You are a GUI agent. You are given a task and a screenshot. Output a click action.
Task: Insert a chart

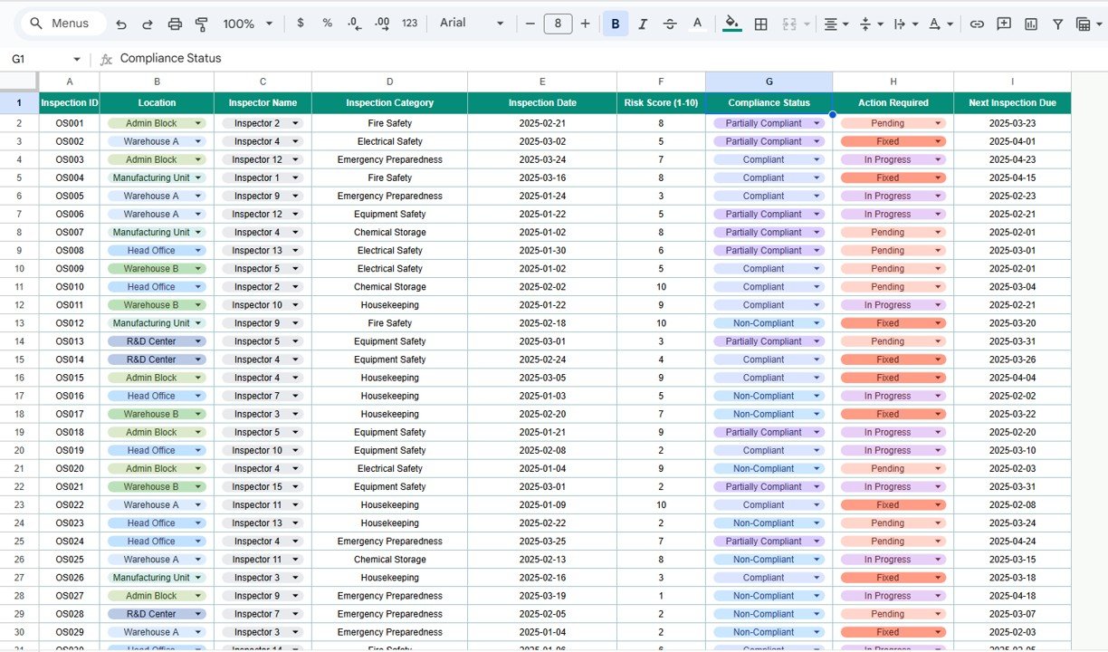(1031, 23)
